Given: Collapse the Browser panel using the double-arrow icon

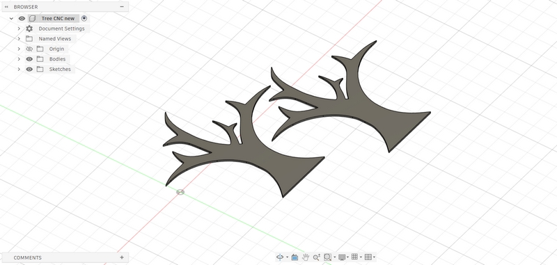Looking at the screenshot, I should pyautogui.click(x=6, y=7).
